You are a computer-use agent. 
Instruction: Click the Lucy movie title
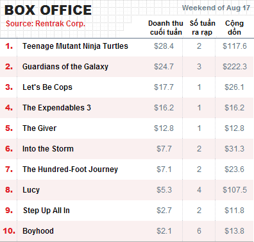[31, 190]
